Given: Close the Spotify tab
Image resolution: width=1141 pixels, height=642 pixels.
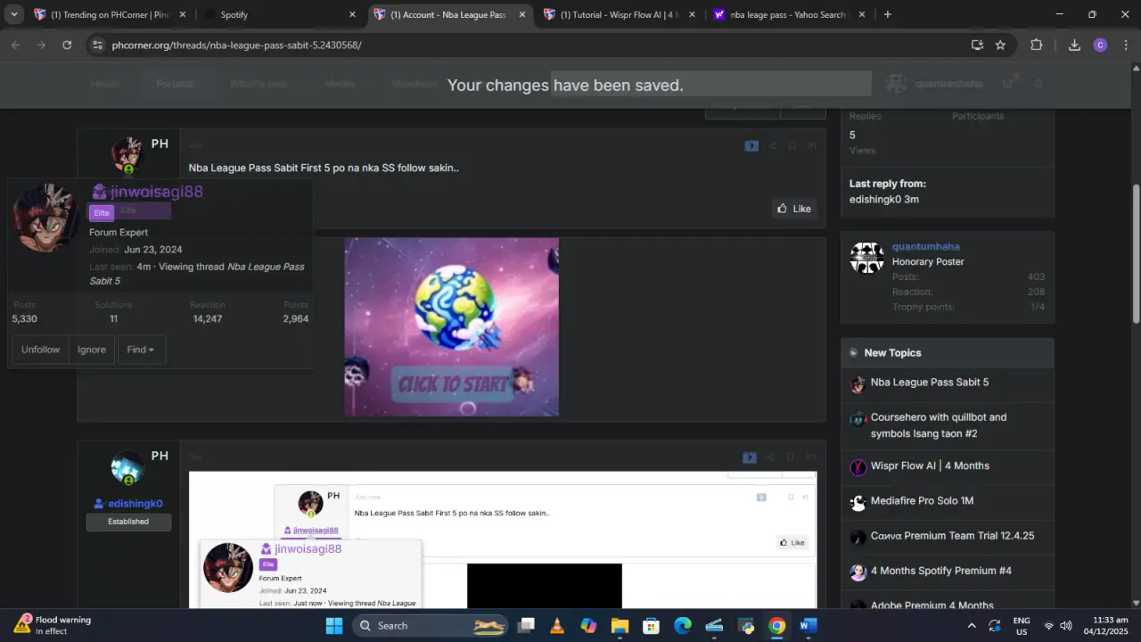Looking at the screenshot, I should click(x=352, y=14).
